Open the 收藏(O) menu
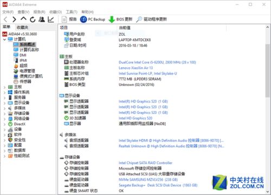Viewport: 271px width, 195px height. 55,12
